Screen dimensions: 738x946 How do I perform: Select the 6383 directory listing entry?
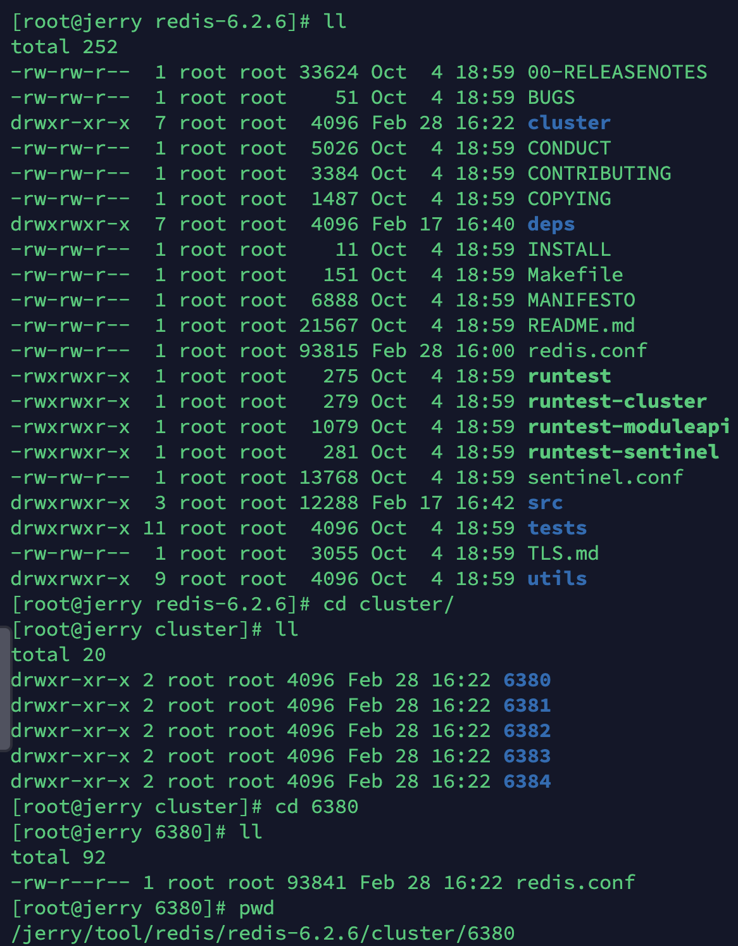click(527, 756)
